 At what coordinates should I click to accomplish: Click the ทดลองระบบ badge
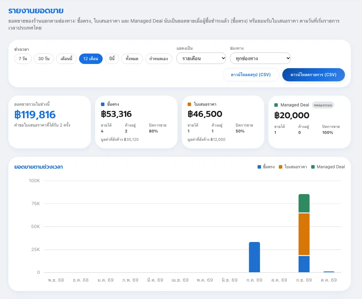[323, 105]
